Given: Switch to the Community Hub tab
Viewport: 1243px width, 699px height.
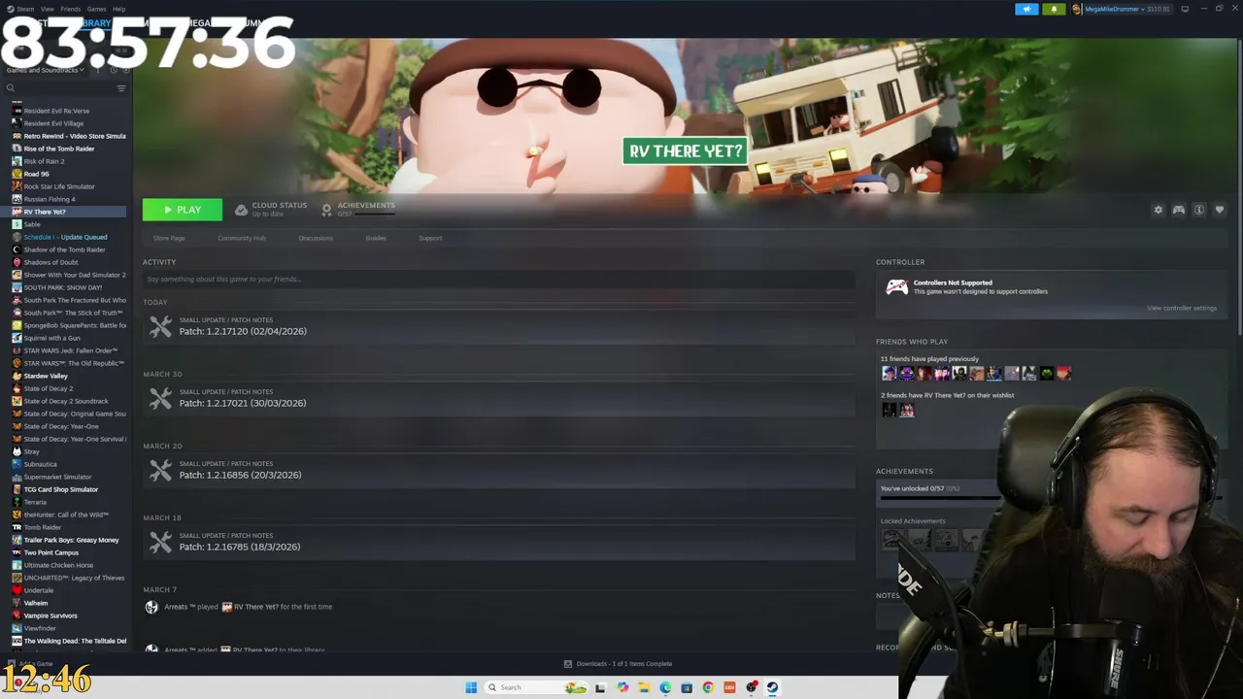Looking at the screenshot, I should click(x=242, y=238).
